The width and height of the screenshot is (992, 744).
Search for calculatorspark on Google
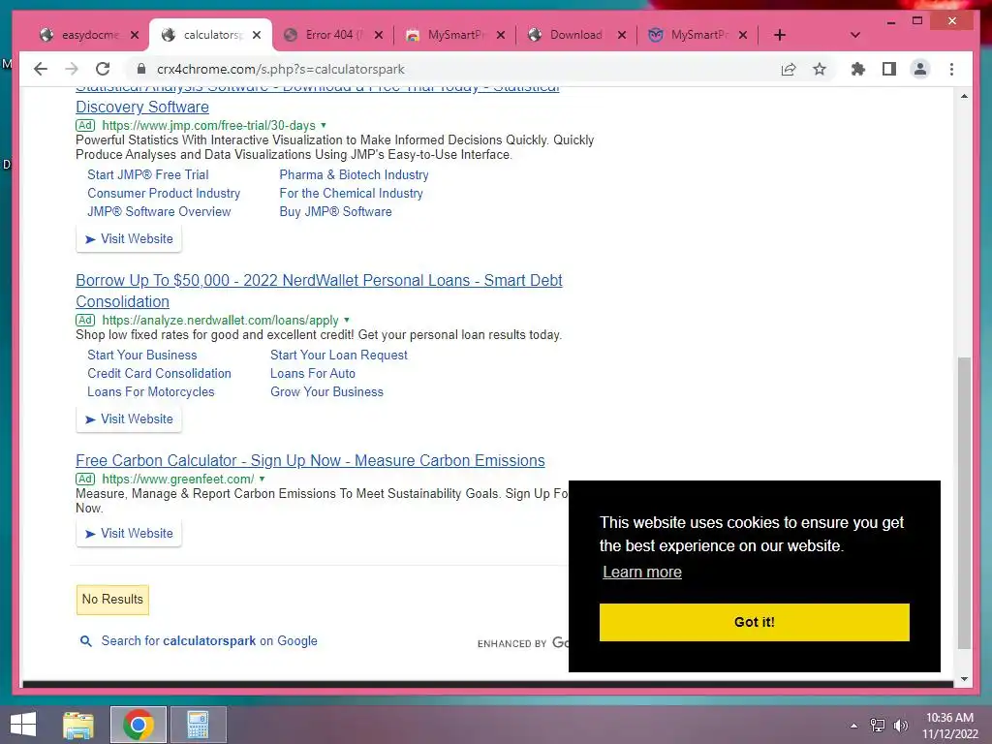(x=209, y=641)
